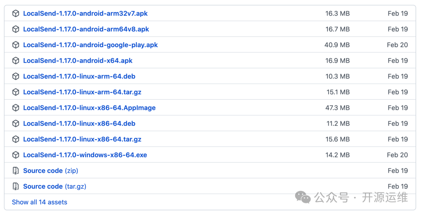Open LocalSend-1.17.0-android-x64.apk link
The height and width of the screenshot is (214, 421).
(78, 60)
